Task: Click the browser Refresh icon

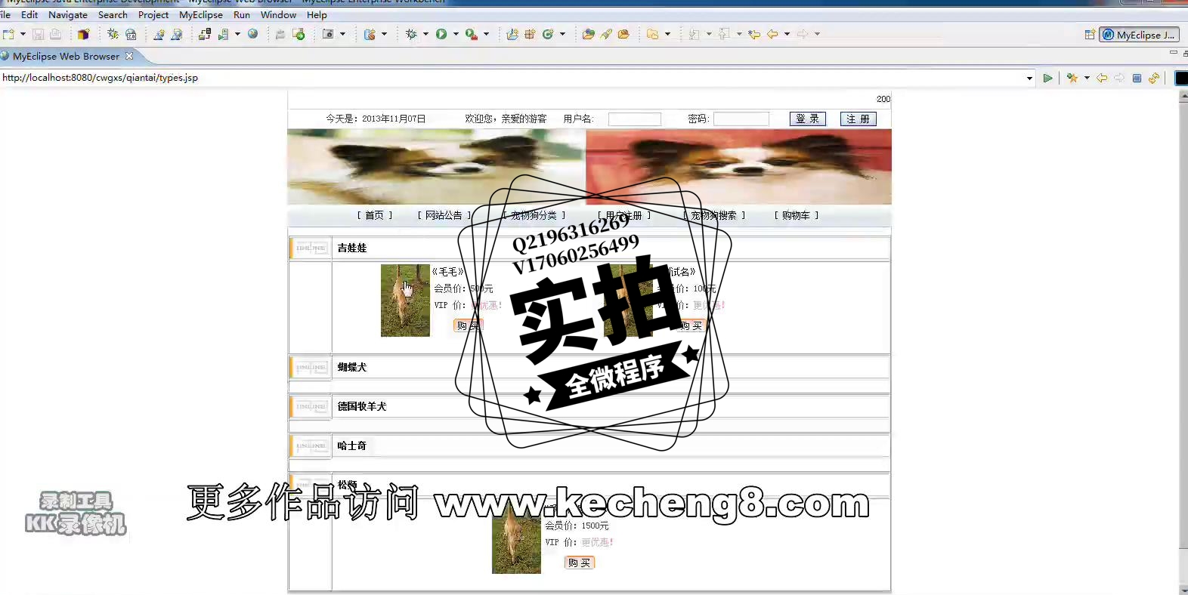Action: 1154,78
